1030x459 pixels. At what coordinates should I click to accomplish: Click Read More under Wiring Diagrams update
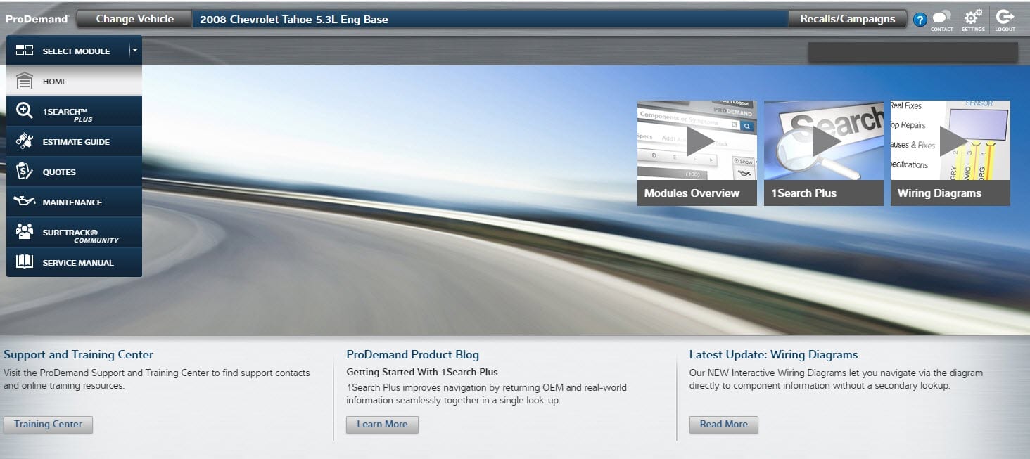tap(723, 425)
